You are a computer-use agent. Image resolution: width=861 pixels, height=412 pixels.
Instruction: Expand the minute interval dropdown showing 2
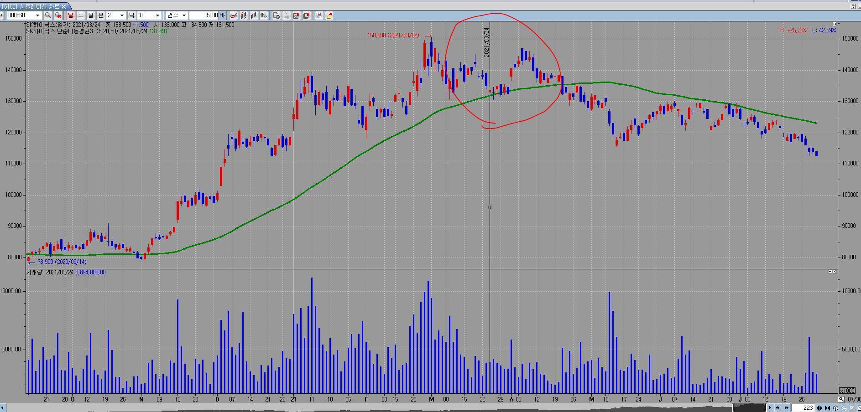(121, 15)
